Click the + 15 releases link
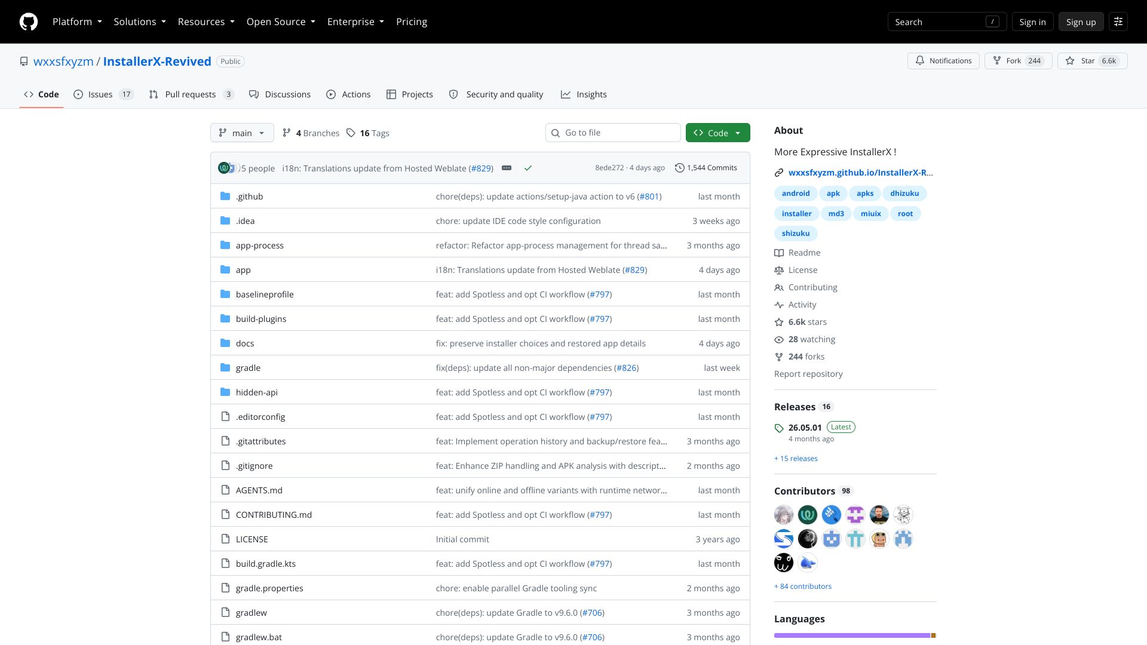Screen dimensions: 1147x645 tap(796, 459)
